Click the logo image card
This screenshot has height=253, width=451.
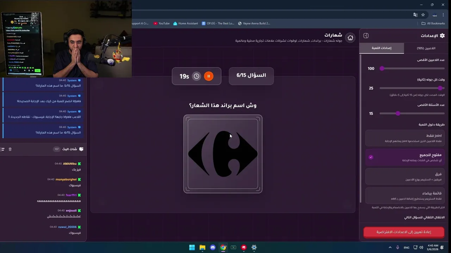tap(223, 154)
